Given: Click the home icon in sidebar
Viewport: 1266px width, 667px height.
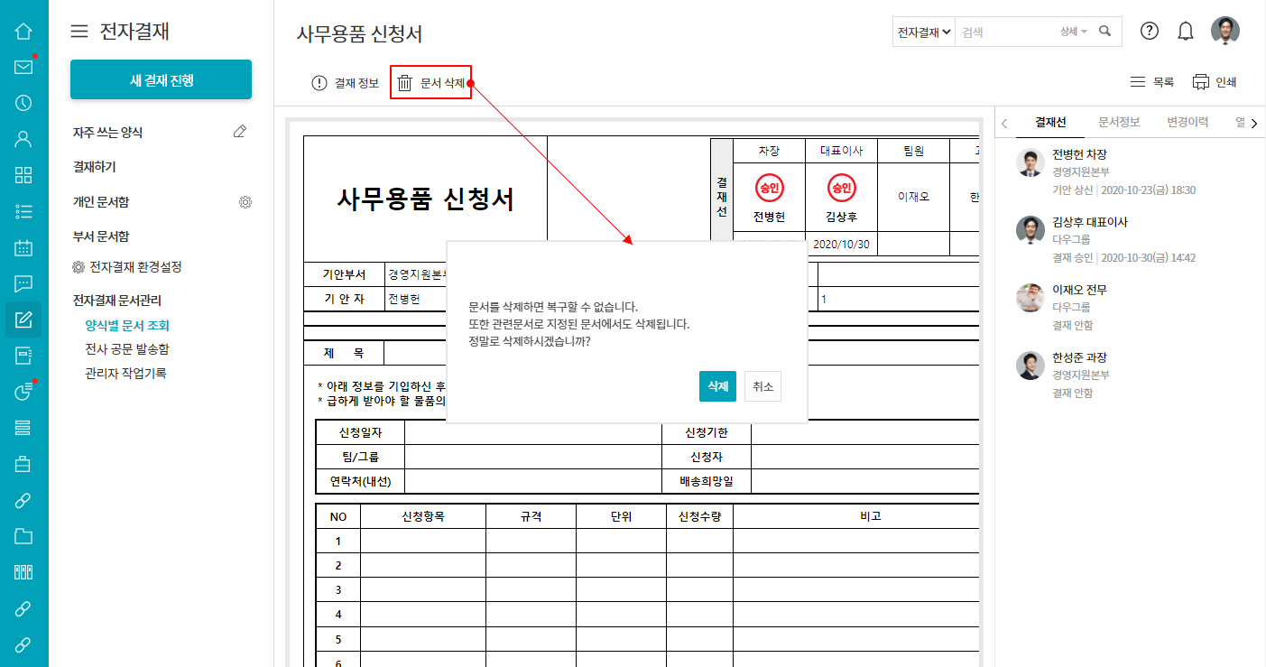Looking at the screenshot, I should pos(23,31).
